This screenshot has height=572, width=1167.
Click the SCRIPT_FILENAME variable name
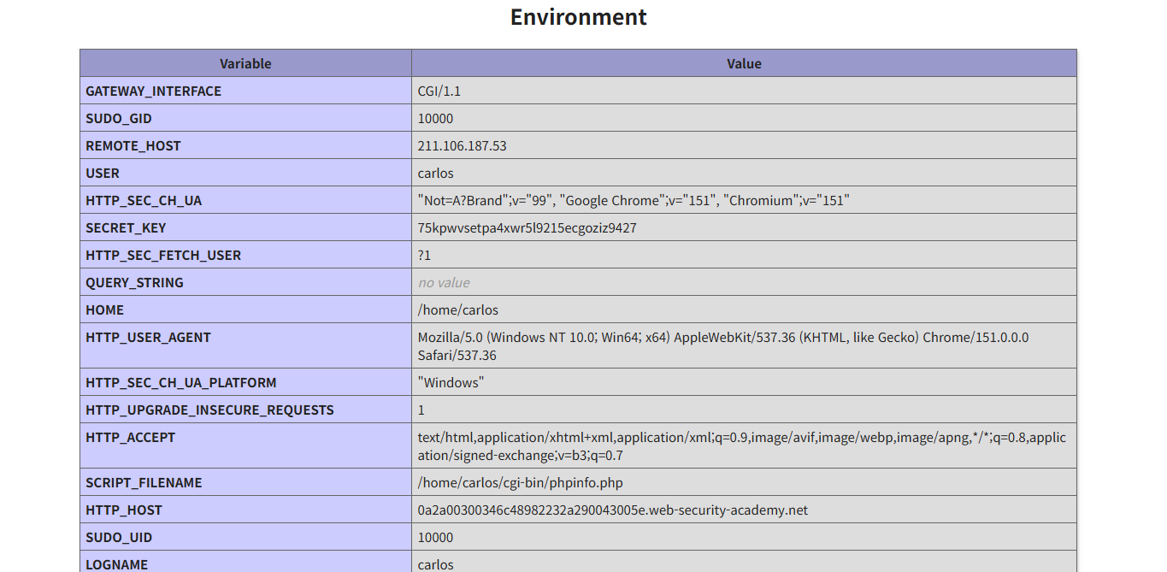point(144,482)
